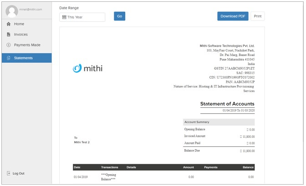Click the Payments Made coin icon
Image resolution: width=306 pixels, height=186 pixels.
(9, 45)
